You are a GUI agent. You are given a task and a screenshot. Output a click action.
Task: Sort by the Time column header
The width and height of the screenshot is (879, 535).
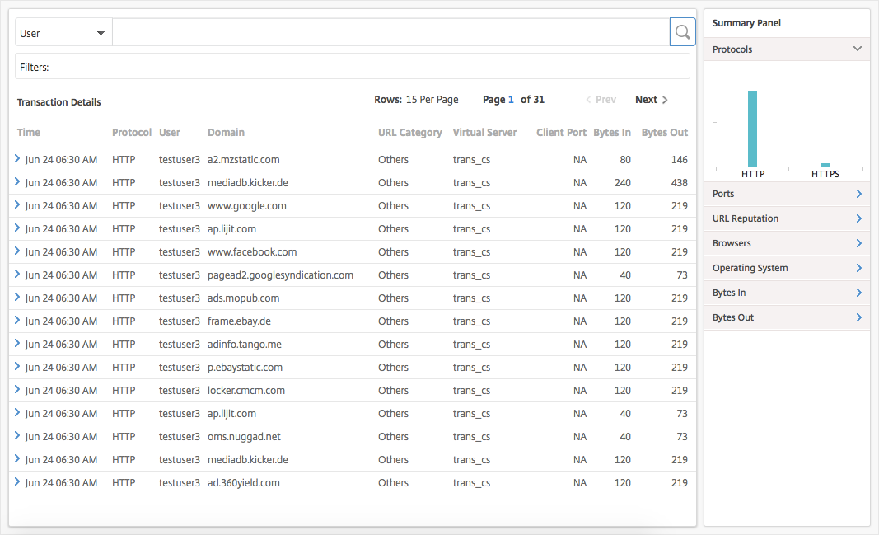pos(29,133)
